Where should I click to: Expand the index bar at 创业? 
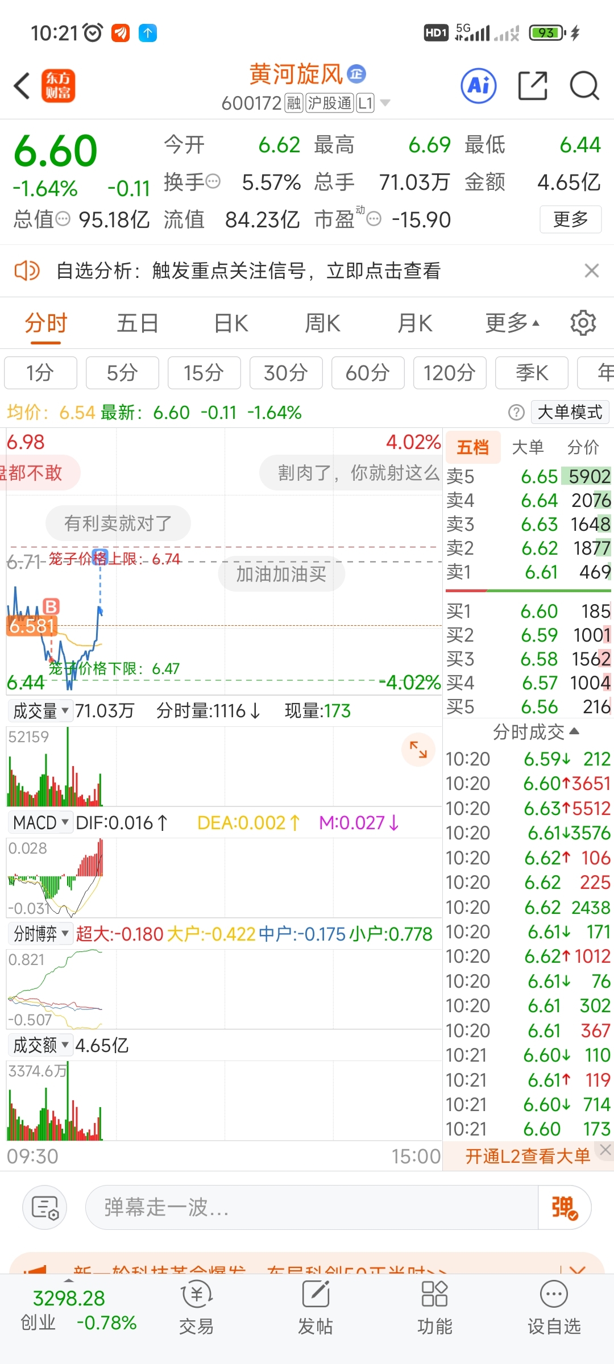tap(69, 1280)
